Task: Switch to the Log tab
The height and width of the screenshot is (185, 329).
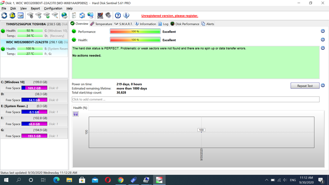Action: pyautogui.click(x=163, y=24)
